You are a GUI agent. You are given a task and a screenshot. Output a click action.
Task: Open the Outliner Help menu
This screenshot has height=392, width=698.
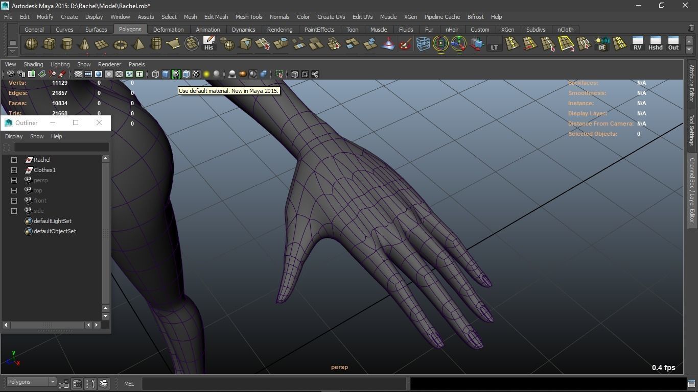tap(56, 136)
